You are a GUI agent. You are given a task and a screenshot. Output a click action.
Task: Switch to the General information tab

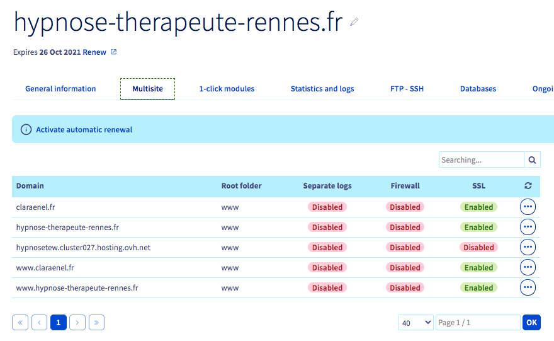point(60,89)
